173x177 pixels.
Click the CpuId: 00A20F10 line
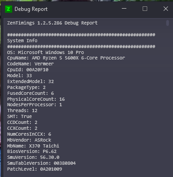click(x=28, y=70)
